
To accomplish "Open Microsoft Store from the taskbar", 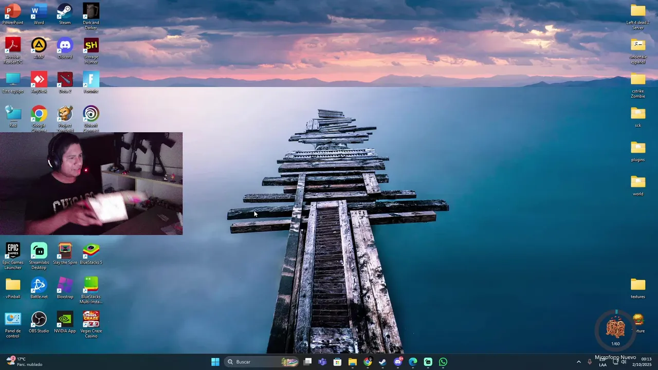I will 337,362.
